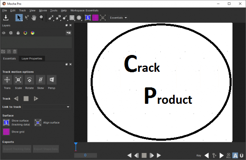Screen dimensions: 246x160
Task: Open the Layers panel column options dropdown
Action: [x=68, y=33]
